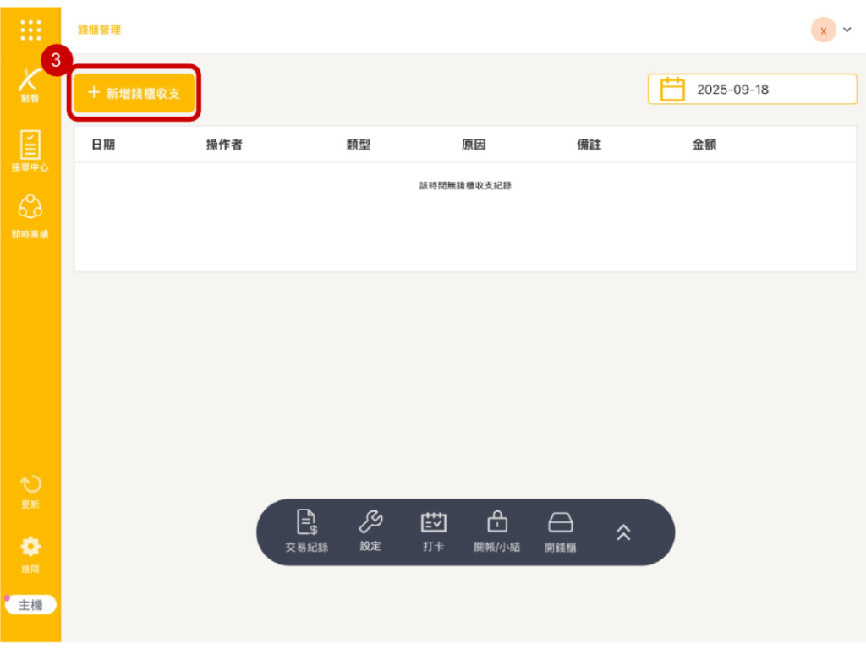This screenshot has height=649, width=866.
Task: Open user account dropdown arrow
Action: (847, 30)
